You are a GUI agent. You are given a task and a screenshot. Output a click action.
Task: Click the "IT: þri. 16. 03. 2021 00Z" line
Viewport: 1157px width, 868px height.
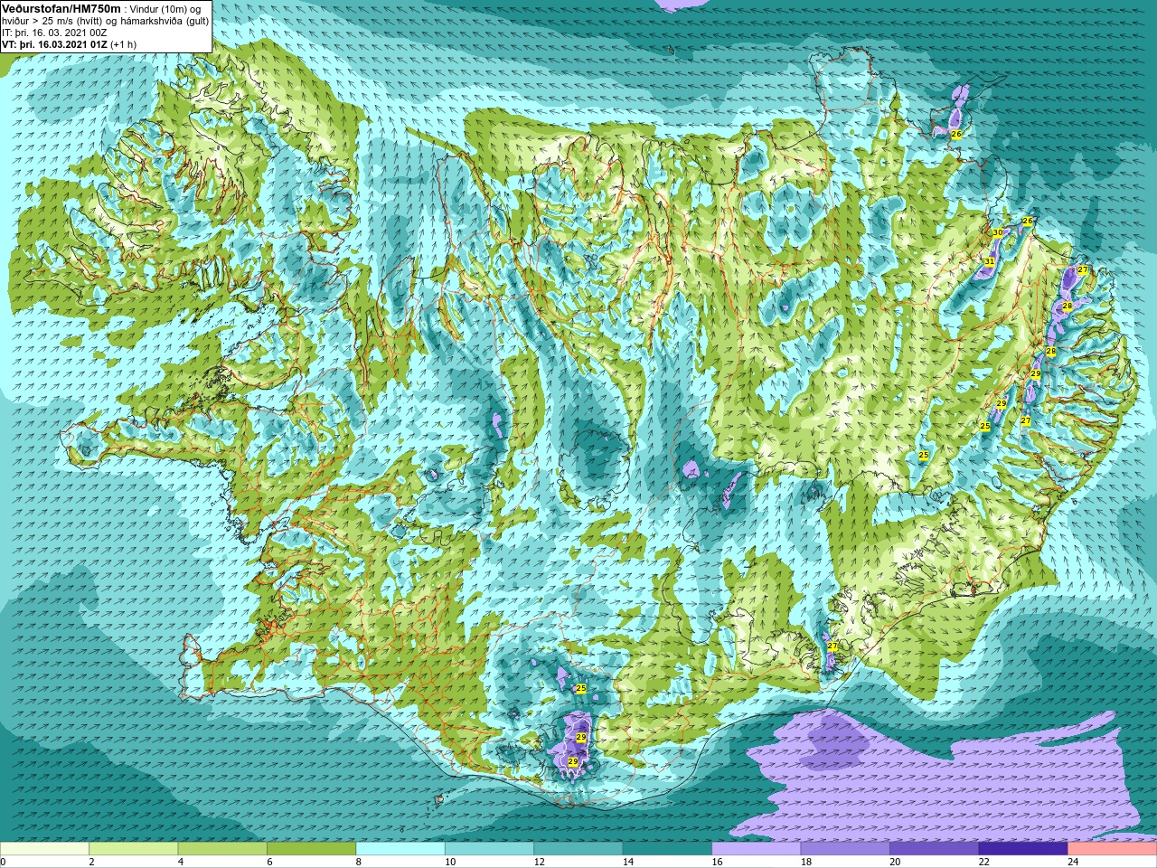click(54, 33)
